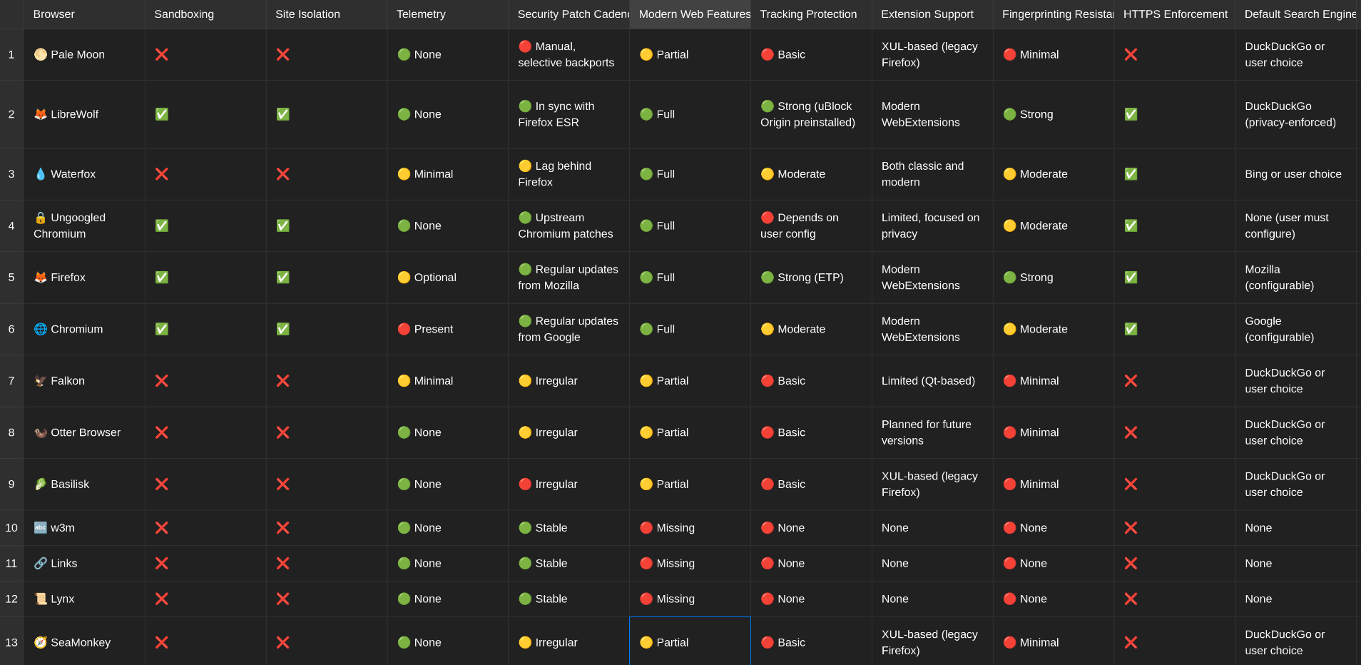Click the LibreWolf fox icon
Viewport: 1361px width, 665px height.
(x=41, y=114)
